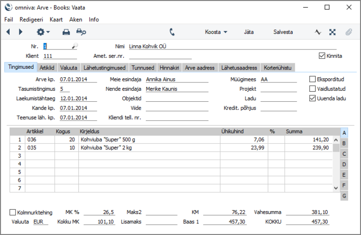361x235 pixels.
Task: Switch to the Arve aadress tab
Action: coord(200,68)
